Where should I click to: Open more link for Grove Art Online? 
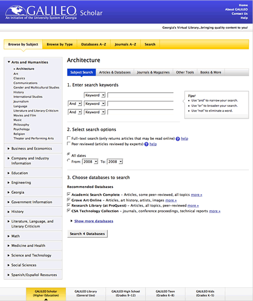(171, 200)
